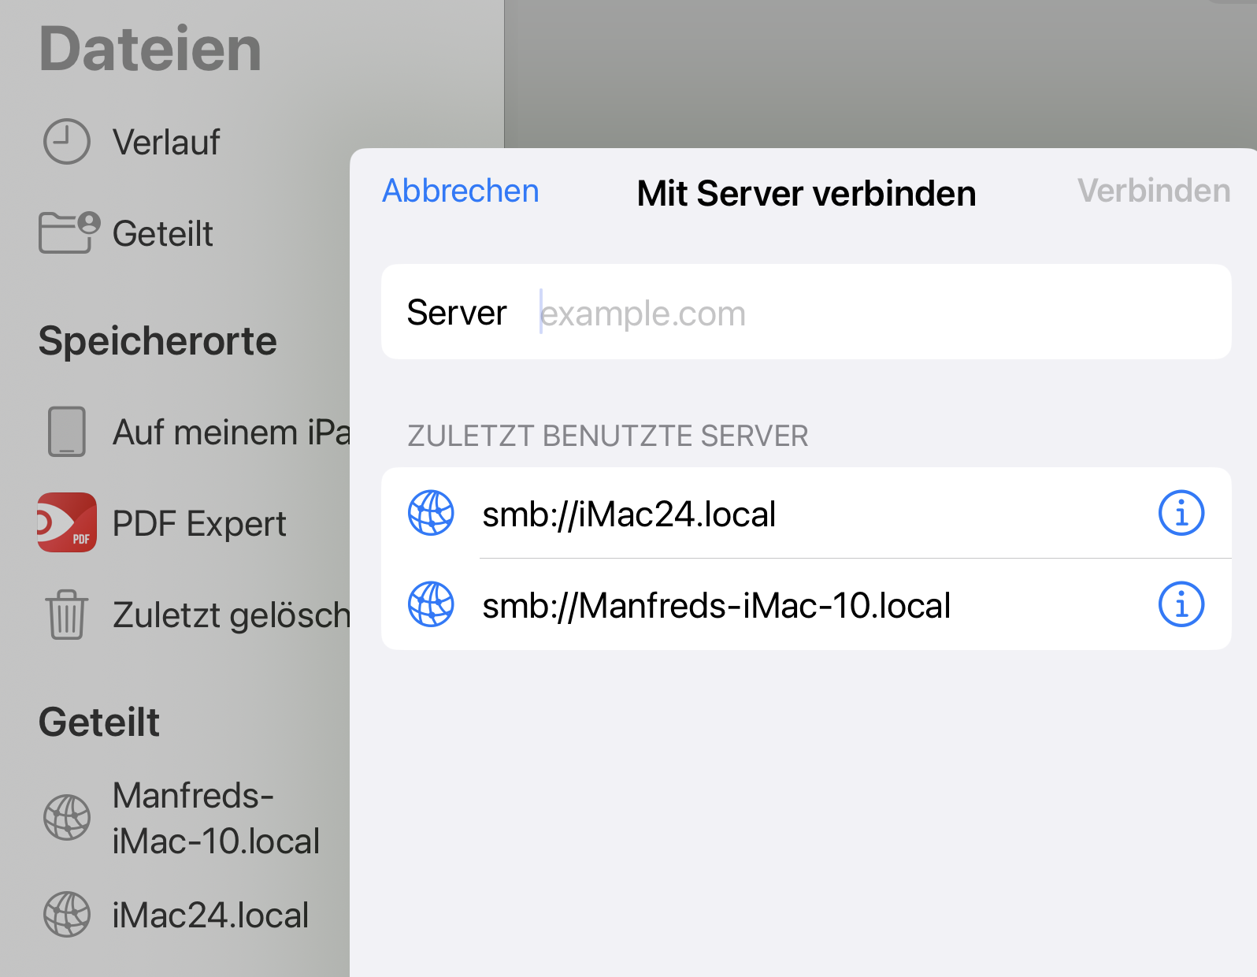Cancel with the Abbrechen button
This screenshot has height=977, width=1257.
click(461, 191)
